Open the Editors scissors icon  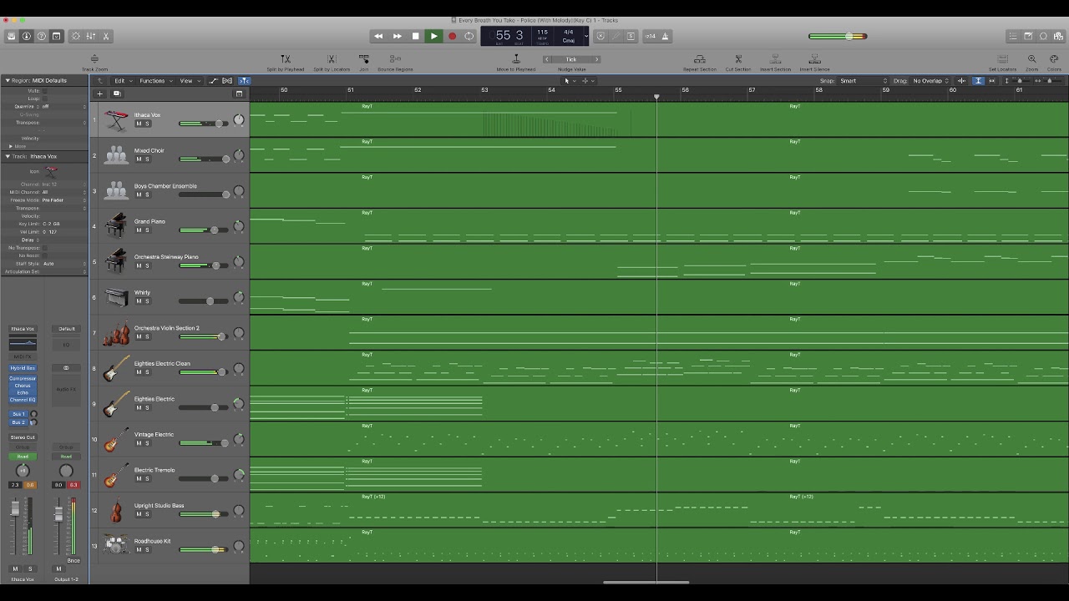click(106, 36)
